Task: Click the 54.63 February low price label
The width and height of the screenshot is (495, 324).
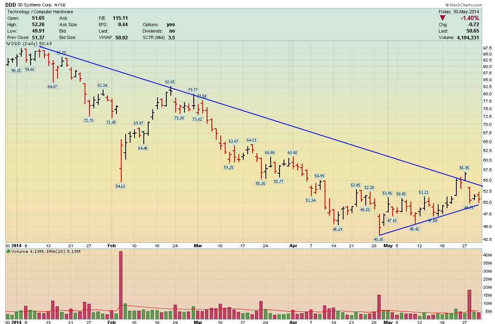Action: 120,186
